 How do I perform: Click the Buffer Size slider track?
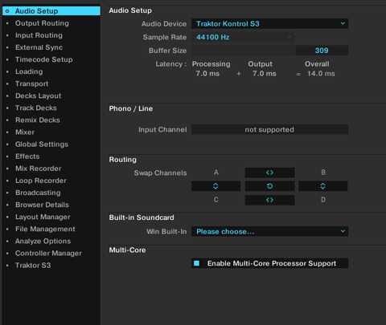point(243,51)
